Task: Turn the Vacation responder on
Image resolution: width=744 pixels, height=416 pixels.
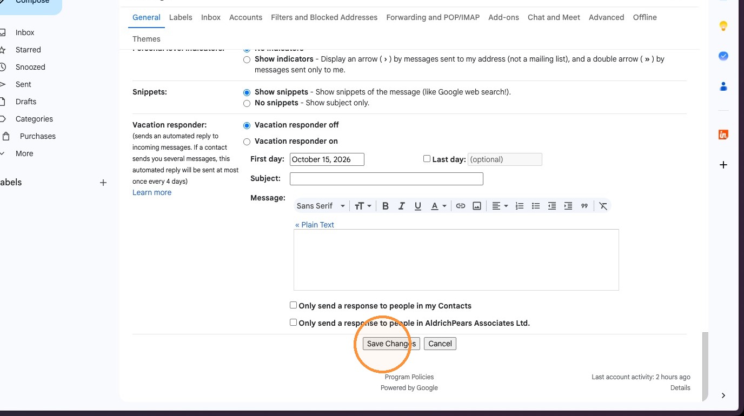Action: click(247, 142)
